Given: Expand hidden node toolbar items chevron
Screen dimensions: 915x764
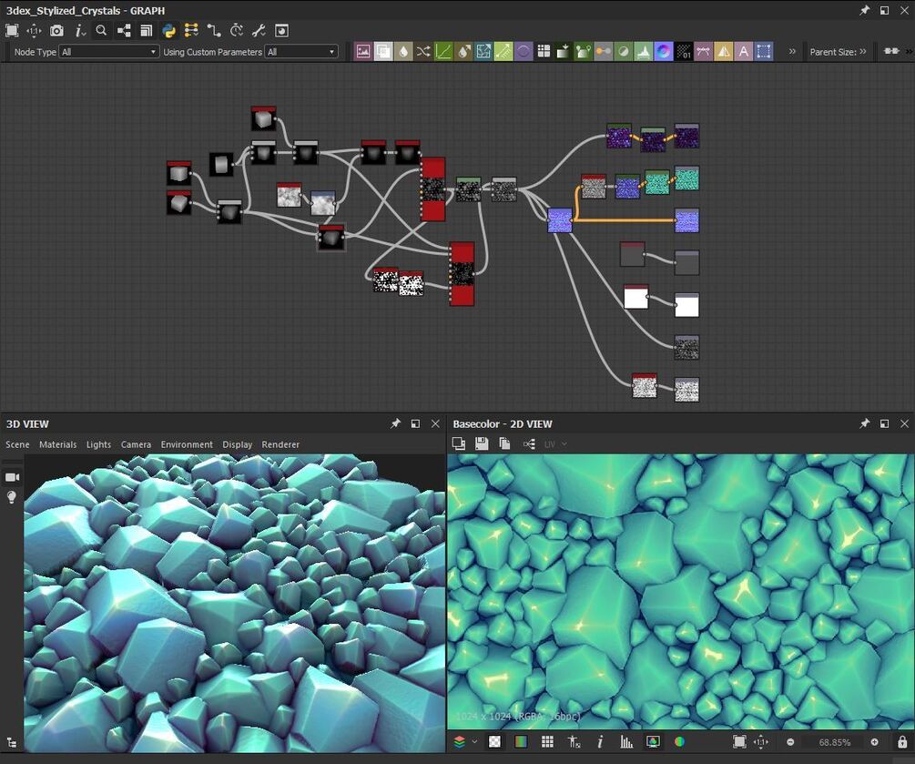Looking at the screenshot, I should 792,51.
